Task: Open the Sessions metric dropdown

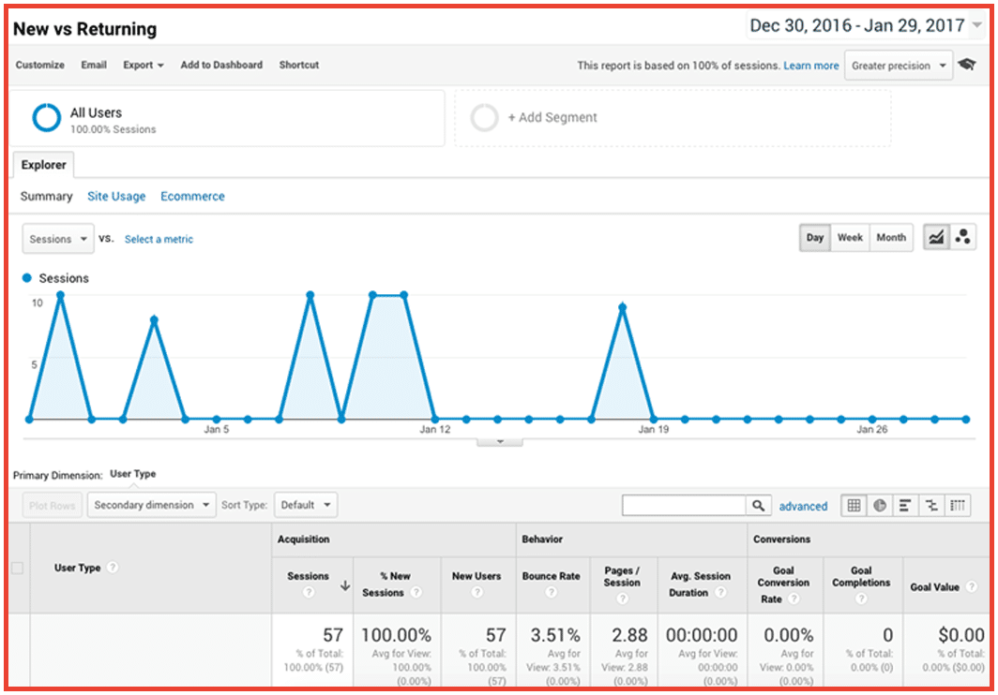Action: [x=58, y=239]
